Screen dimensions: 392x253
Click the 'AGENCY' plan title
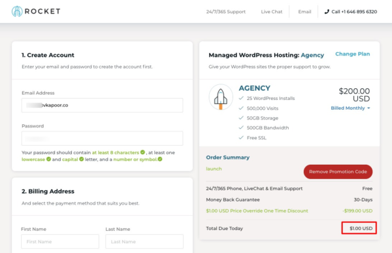255,88
